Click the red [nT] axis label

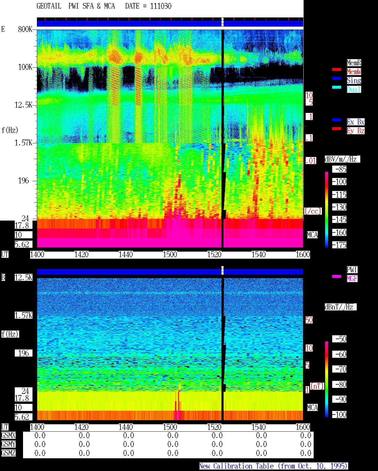click(x=317, y=386)
